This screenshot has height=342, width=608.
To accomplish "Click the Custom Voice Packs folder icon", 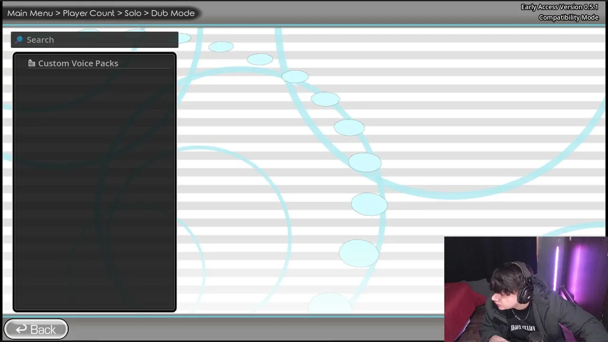I will 32,63.
